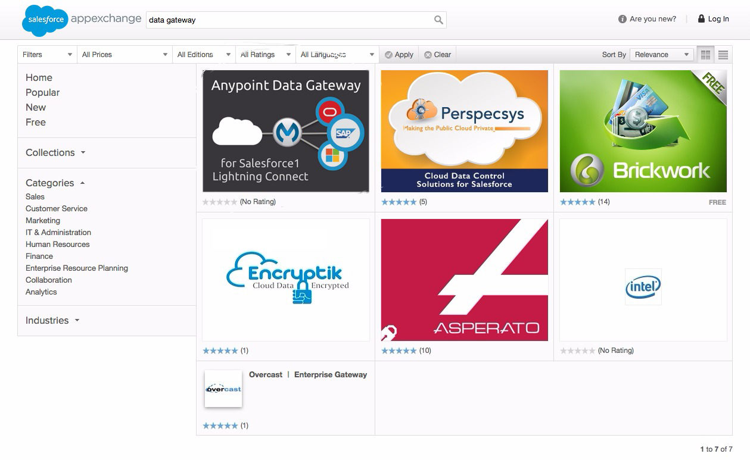The height and width of the screenshot is (460, 750).
Task: Click the lock icon beside Log In
Action: [701, 18]
